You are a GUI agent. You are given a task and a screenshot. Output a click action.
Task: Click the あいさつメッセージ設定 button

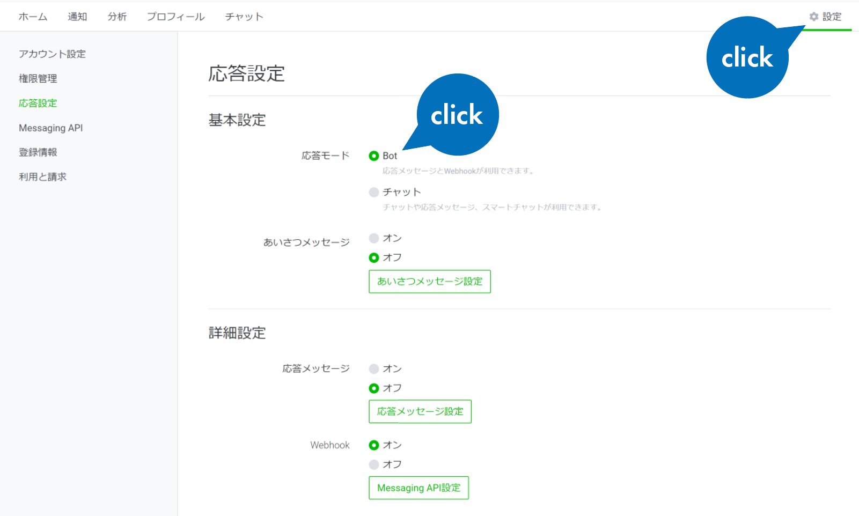pyautogui.click(x=430, y=282)
